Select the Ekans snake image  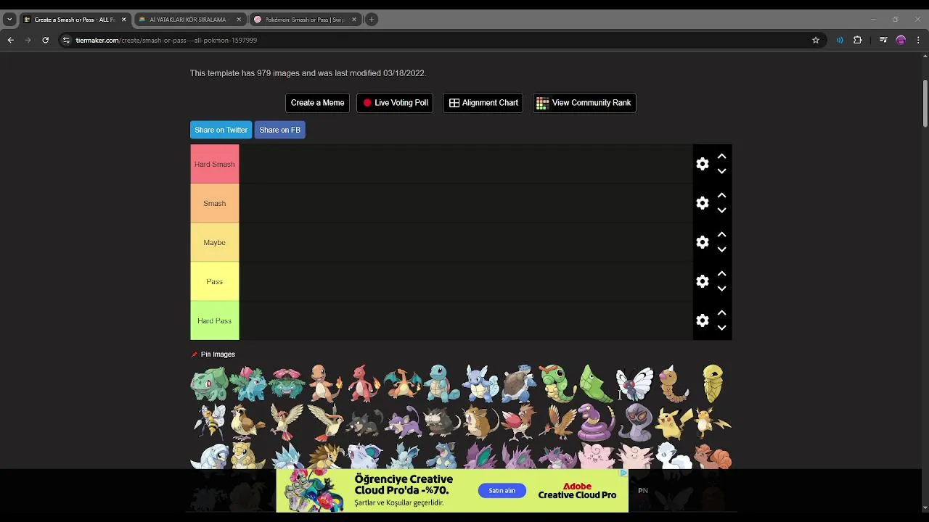tap(597, 422)
